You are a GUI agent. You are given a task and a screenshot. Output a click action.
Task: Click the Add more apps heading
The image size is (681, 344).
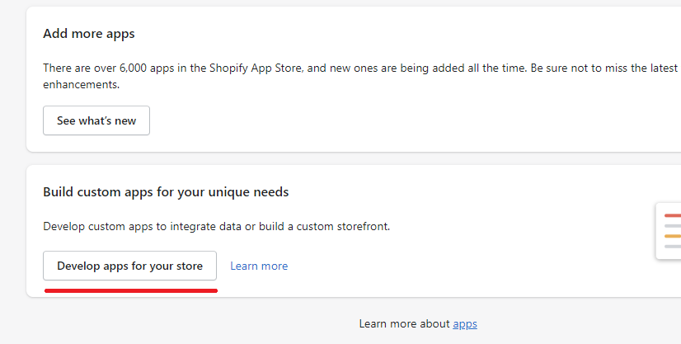point(88,34)
